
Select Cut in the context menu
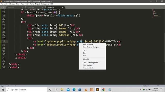[92, 50]
